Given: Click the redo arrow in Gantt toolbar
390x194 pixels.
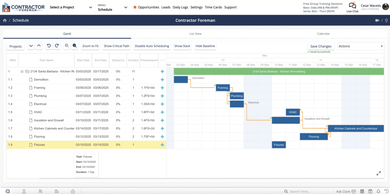Looking at the screenshot, I should (x=57, y=46).
